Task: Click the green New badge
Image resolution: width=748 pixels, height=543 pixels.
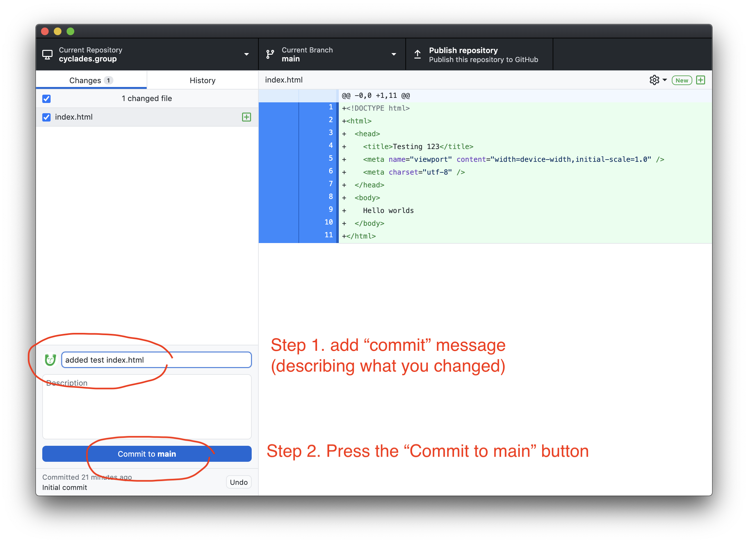Action: click(x=681, y=80)
